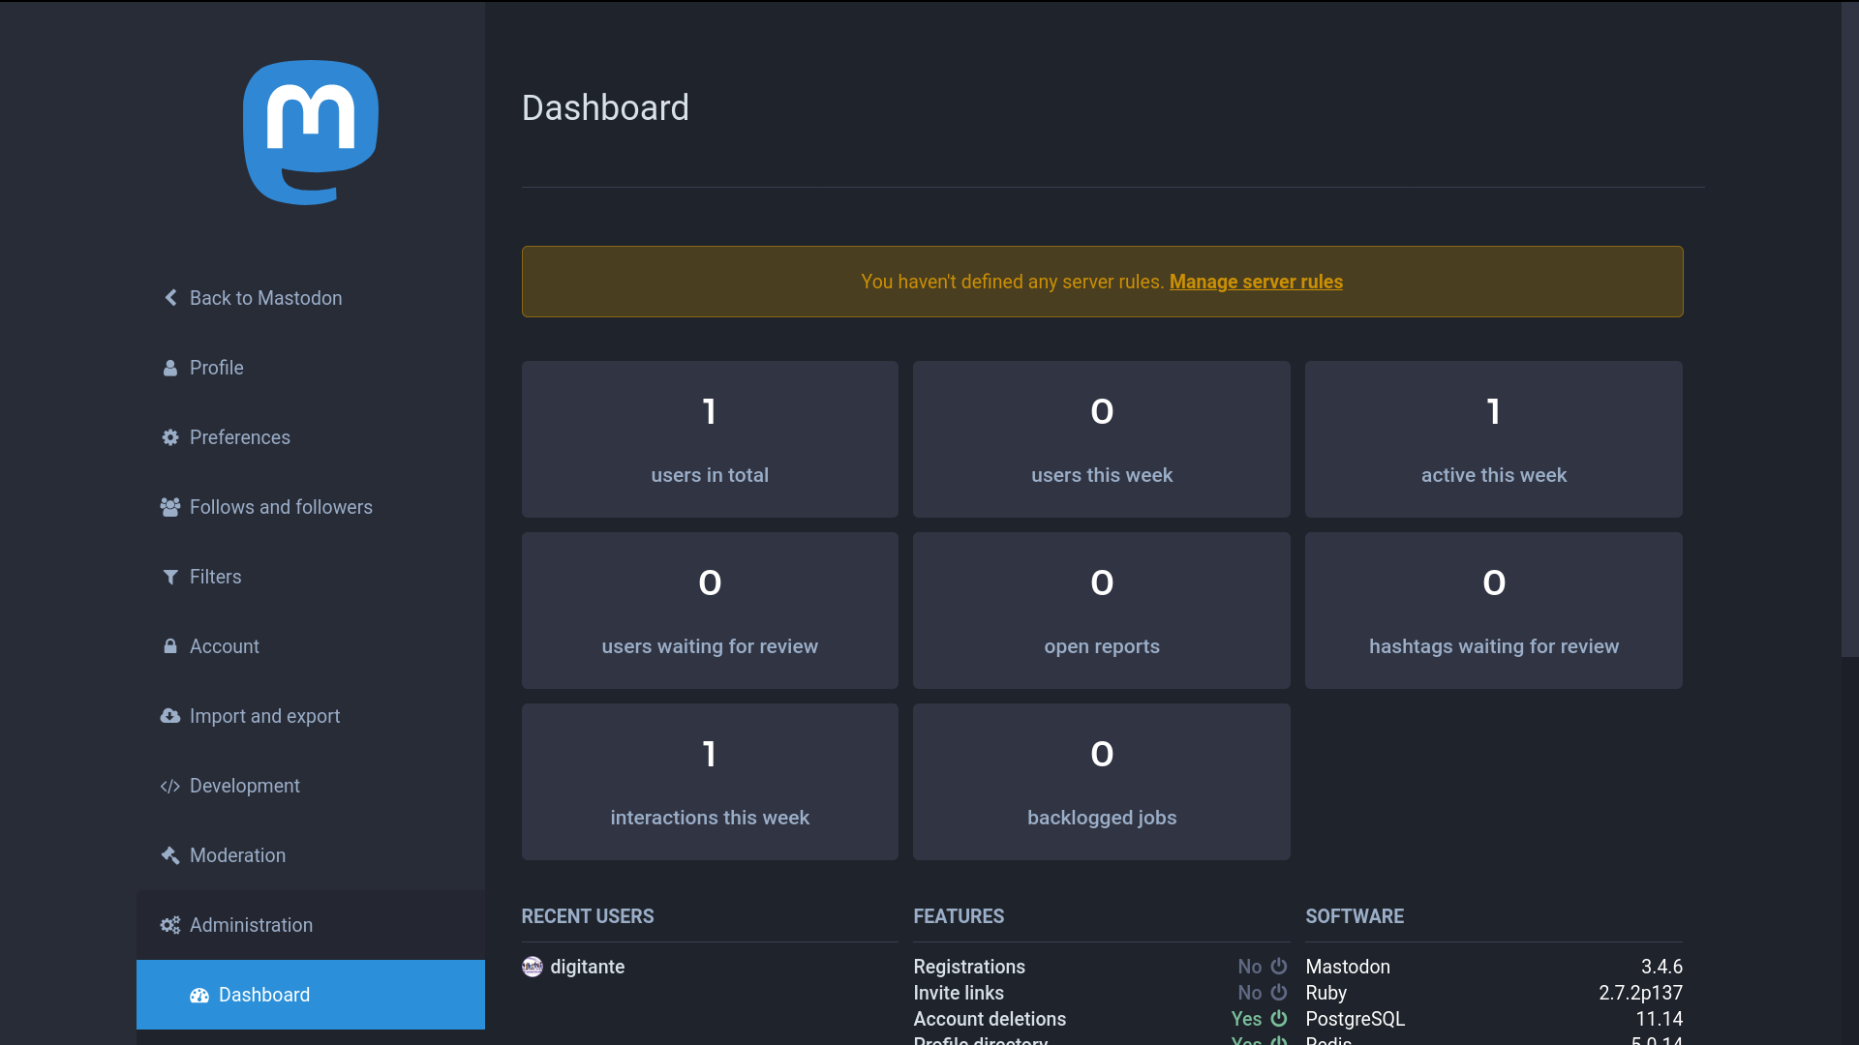Open the Manage server rules link
The width and height of the screenshot is (1859, 1045).
(x=1256, y=282)
